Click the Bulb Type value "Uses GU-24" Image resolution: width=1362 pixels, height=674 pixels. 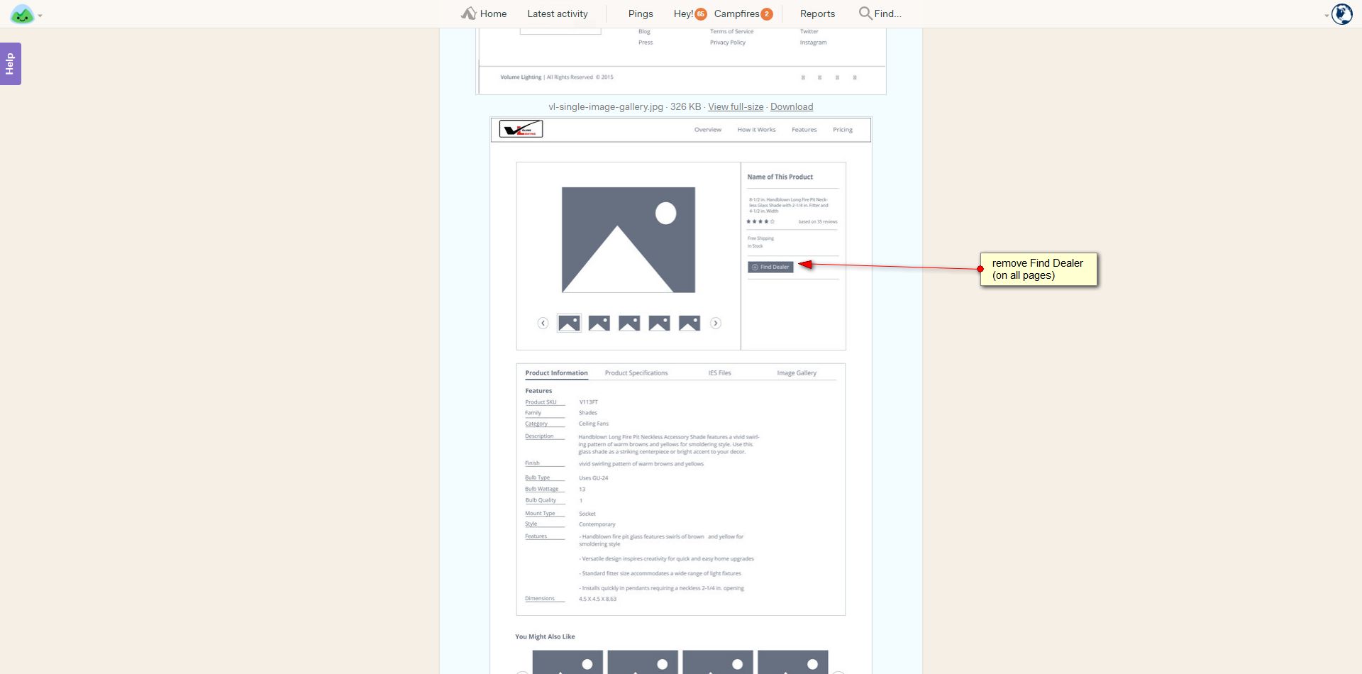click(594, 478)
